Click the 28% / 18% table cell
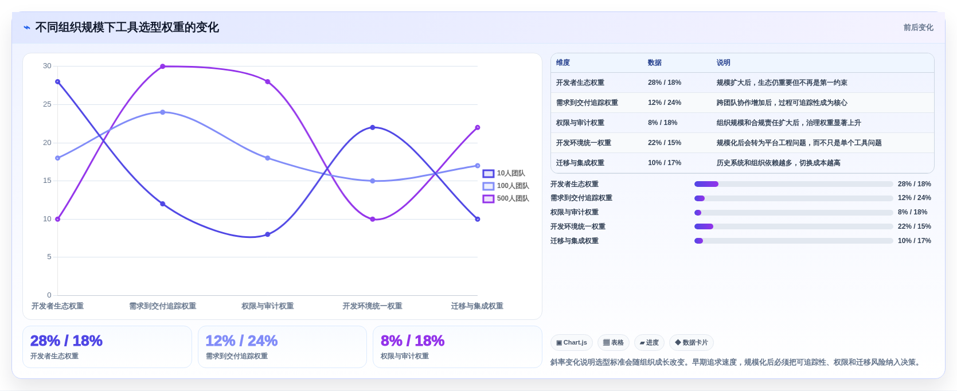 [x=665, y=83]
